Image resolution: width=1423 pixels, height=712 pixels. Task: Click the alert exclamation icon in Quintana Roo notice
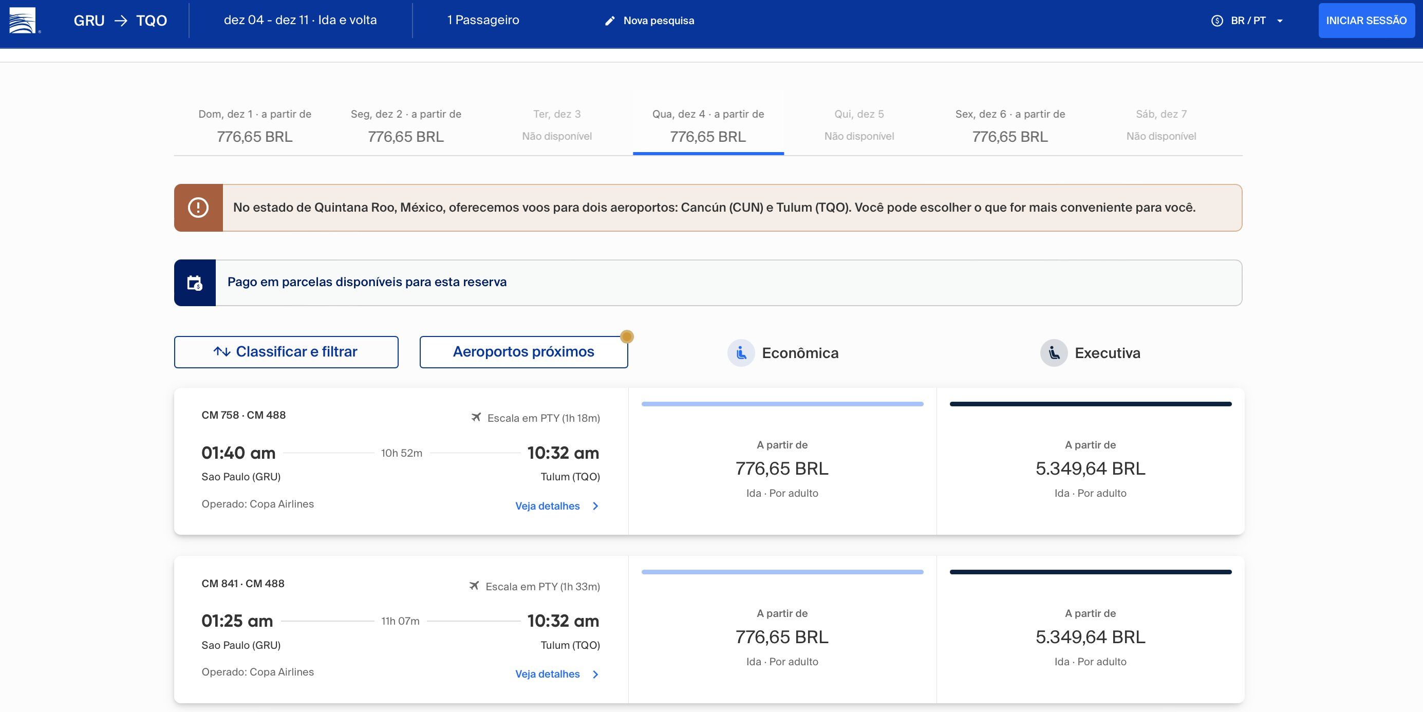[x=198, y=208]
